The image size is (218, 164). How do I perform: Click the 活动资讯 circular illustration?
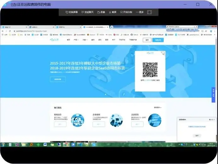point(155,120)
